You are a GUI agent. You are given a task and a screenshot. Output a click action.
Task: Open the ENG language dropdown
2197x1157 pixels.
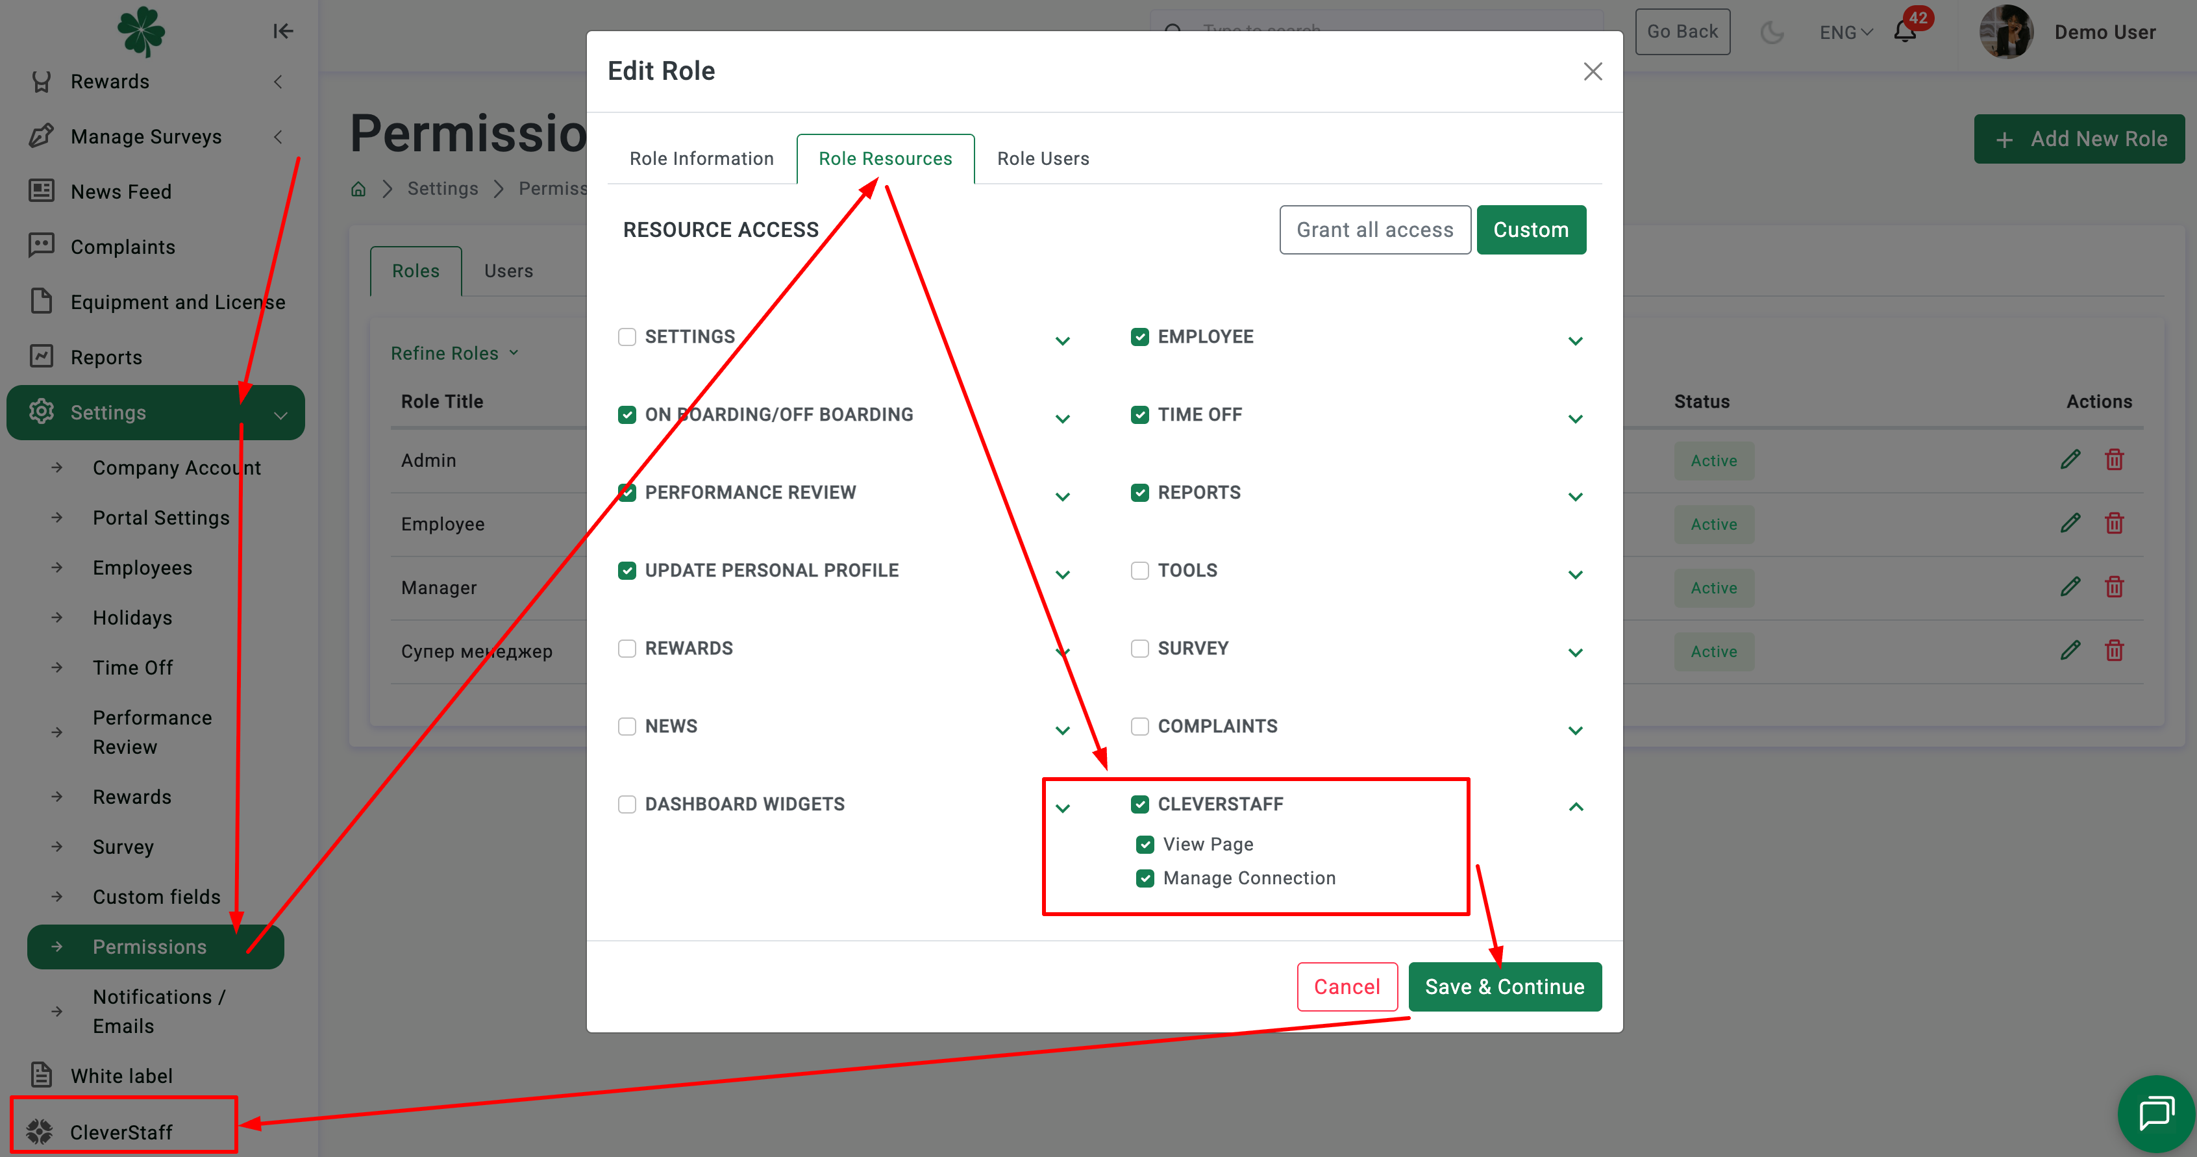1844,32
